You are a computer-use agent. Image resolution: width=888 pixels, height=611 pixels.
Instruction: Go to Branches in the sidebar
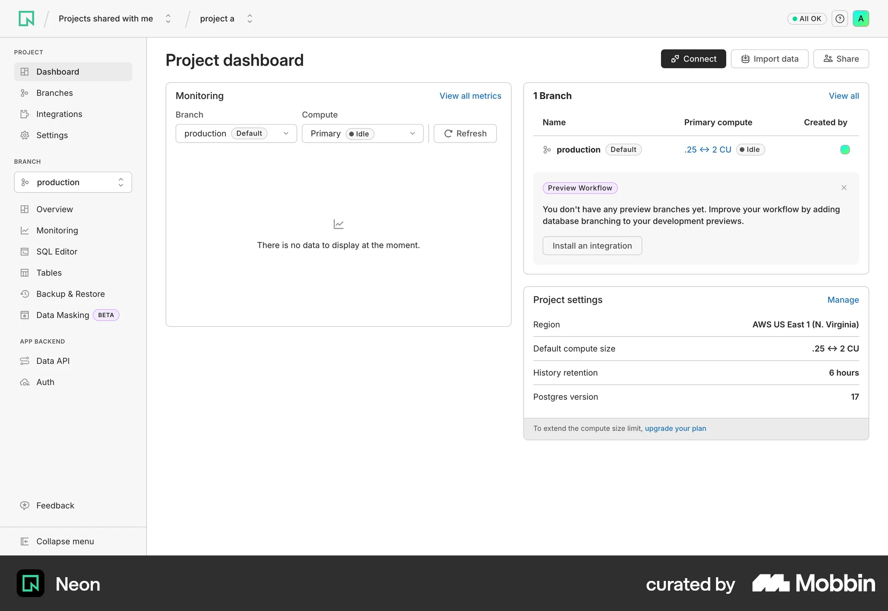[x=73, y=93]
